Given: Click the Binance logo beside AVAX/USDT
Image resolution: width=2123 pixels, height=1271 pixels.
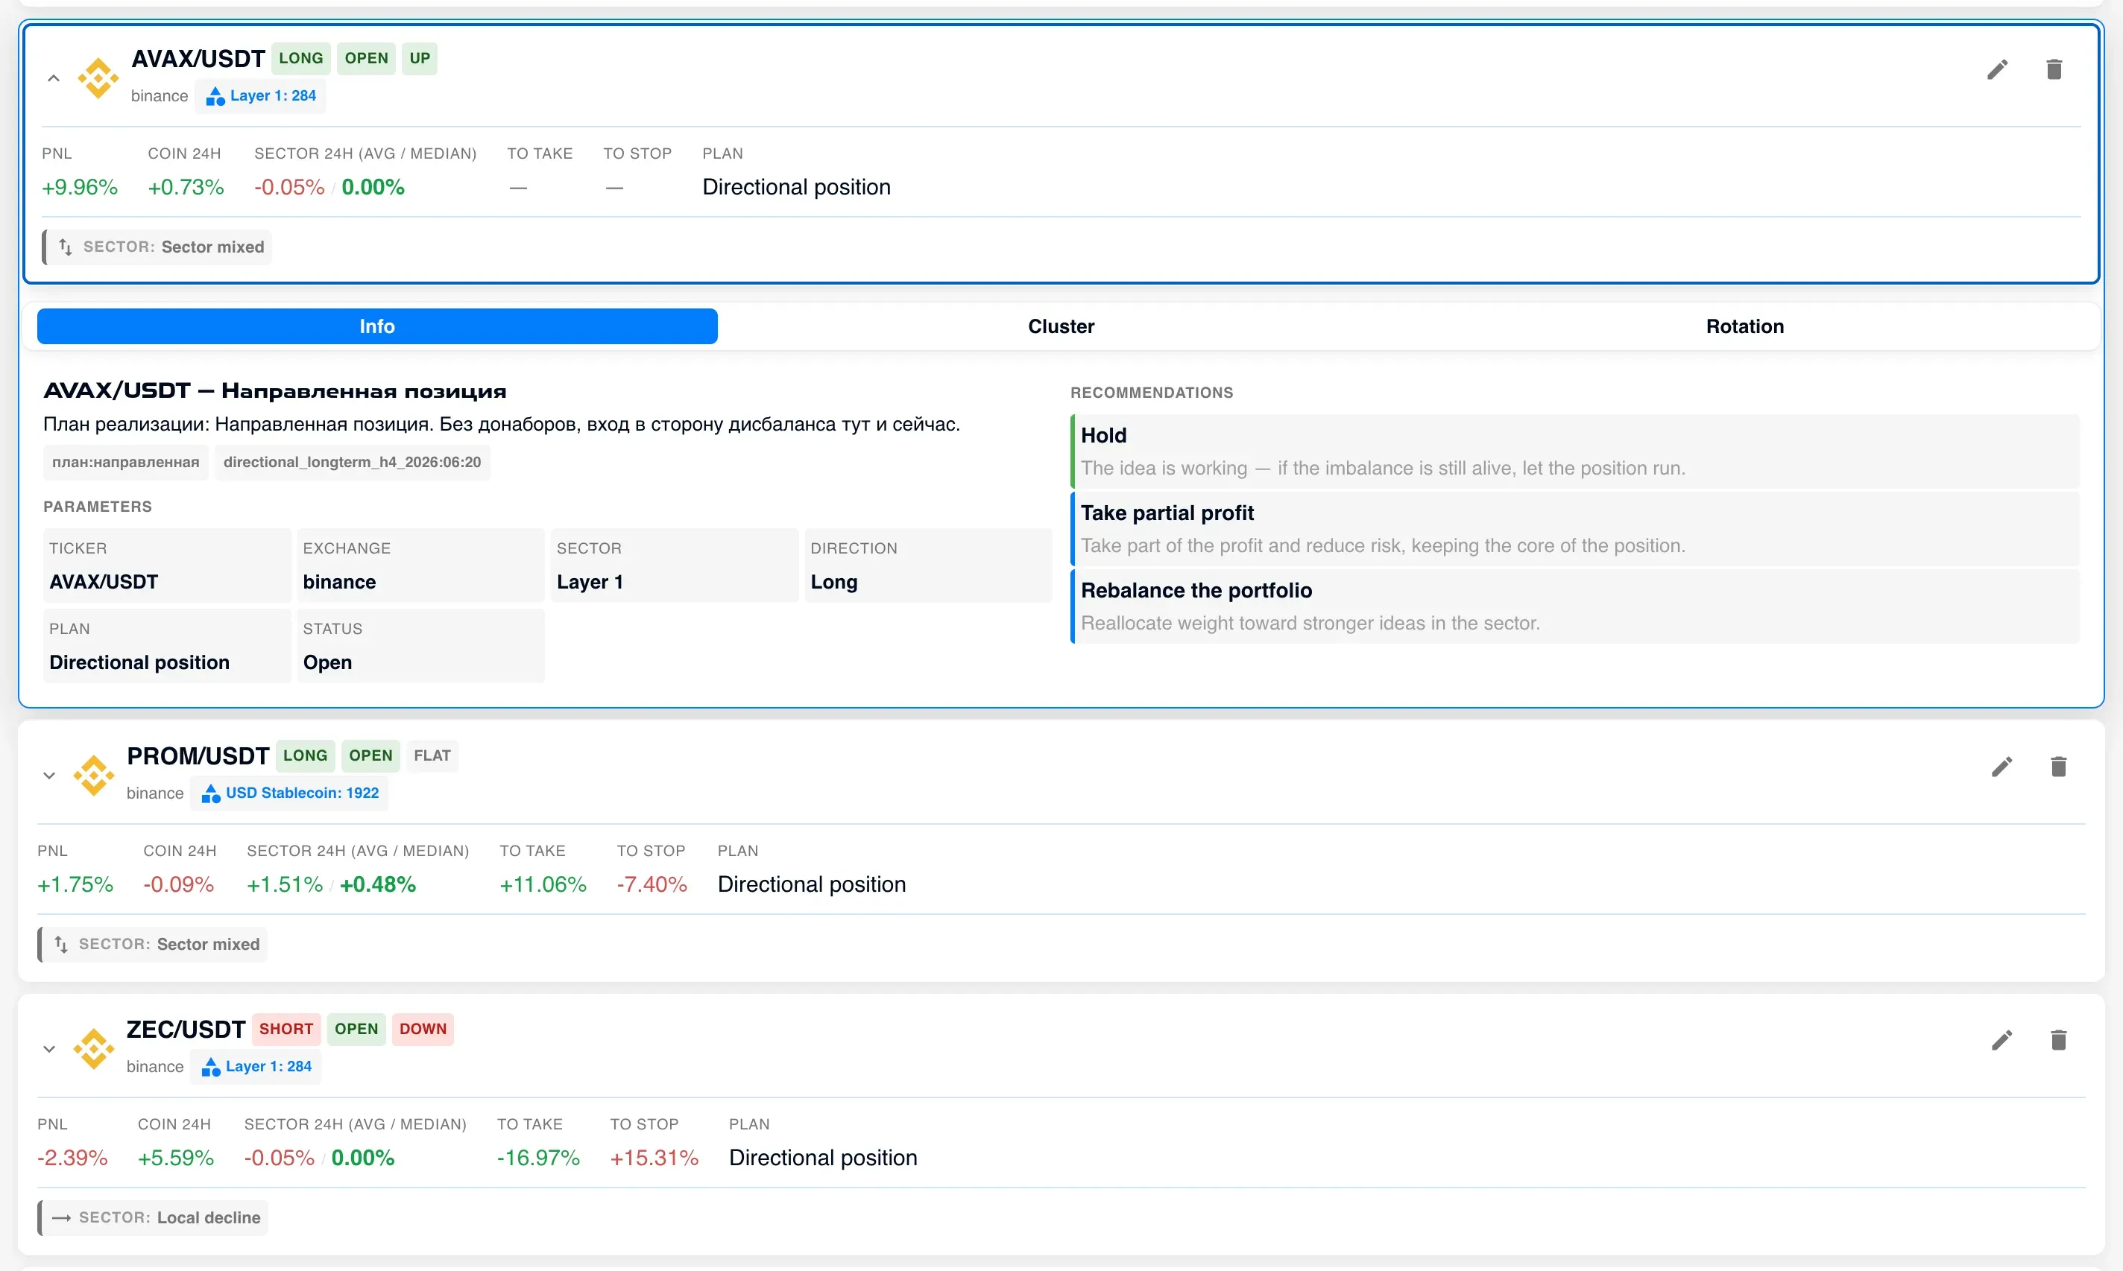Looking at the screenshot, I should [x=98, y=78].
